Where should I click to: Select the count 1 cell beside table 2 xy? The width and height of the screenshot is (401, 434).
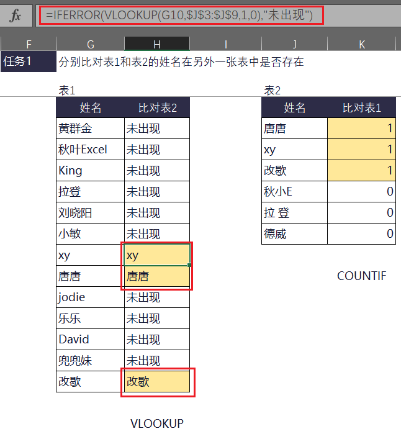point(362,150)
